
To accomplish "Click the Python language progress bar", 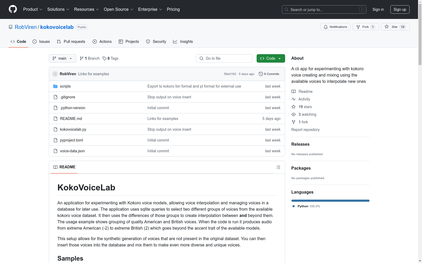I will (x=330, y=201).
